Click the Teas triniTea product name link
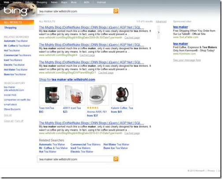This screenshot has height=179, width=222. (46, 108)
